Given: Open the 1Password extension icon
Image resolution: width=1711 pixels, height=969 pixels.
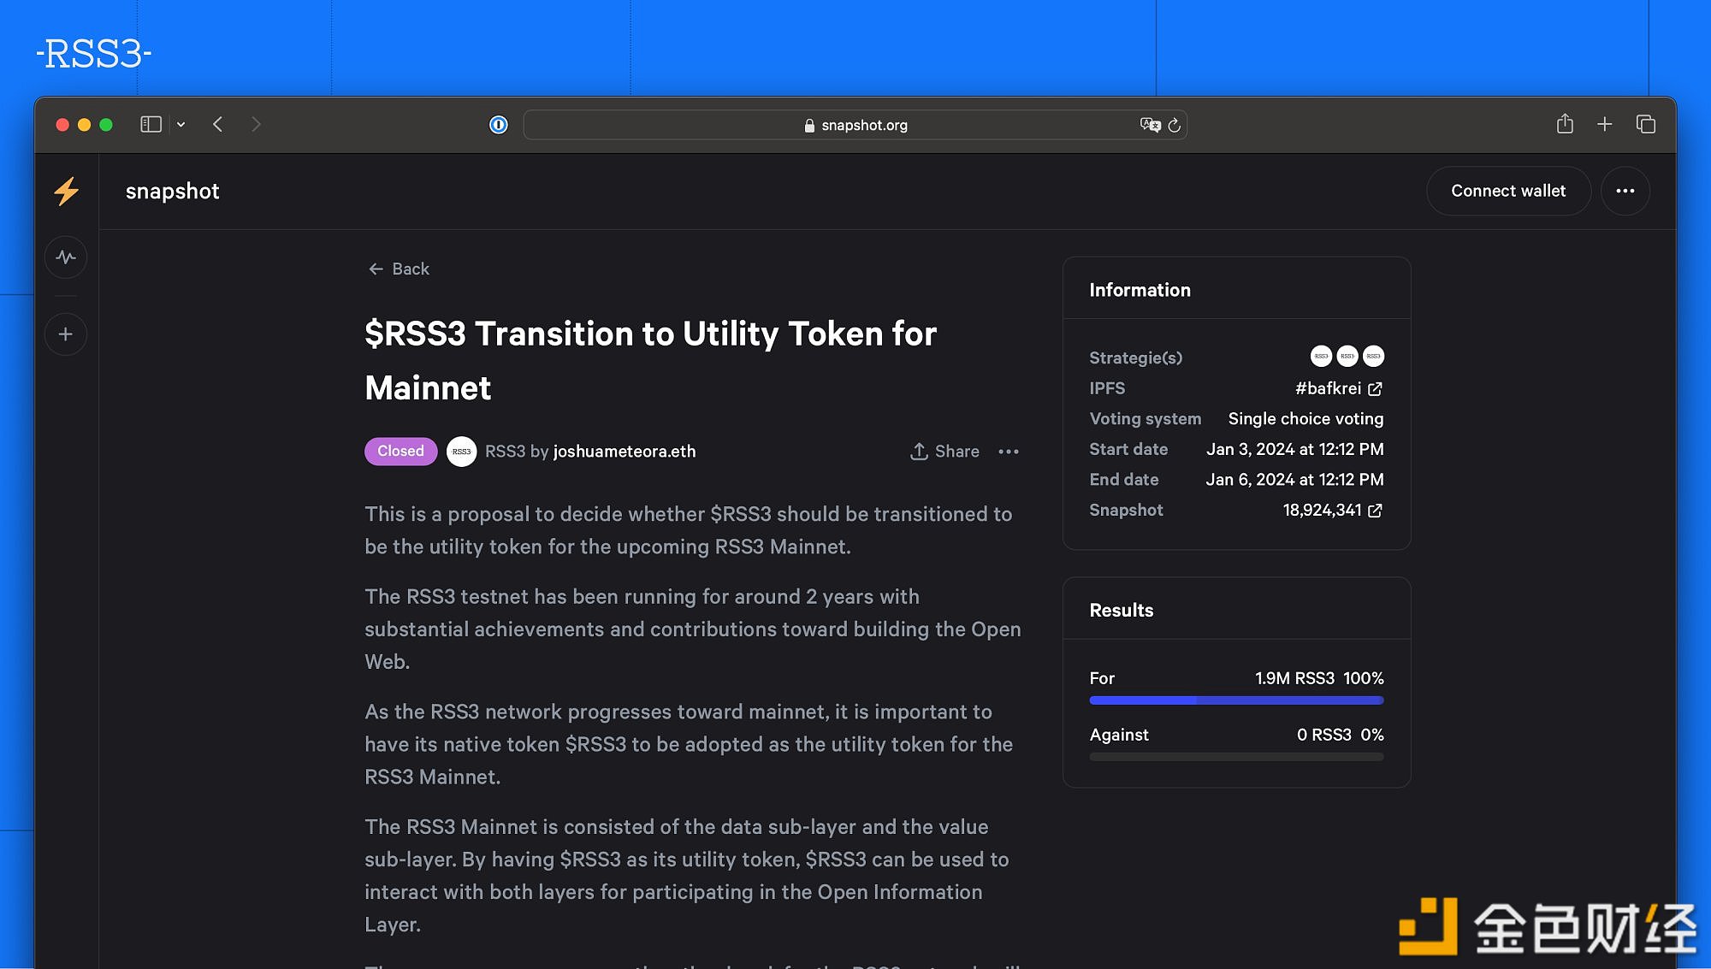Looking at the screenshot, I should point(498,125).
